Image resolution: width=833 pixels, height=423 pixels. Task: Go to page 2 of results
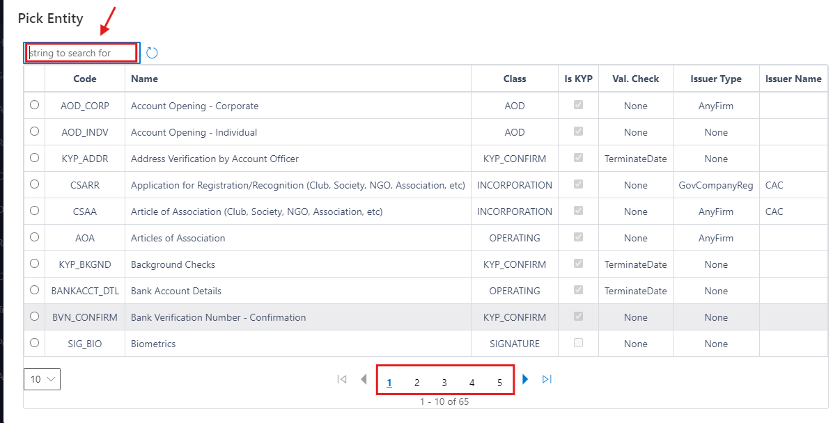[x=416, y=382]
